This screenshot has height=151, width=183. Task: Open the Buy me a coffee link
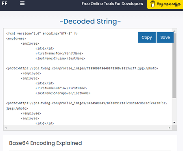[x=165, y=4]
